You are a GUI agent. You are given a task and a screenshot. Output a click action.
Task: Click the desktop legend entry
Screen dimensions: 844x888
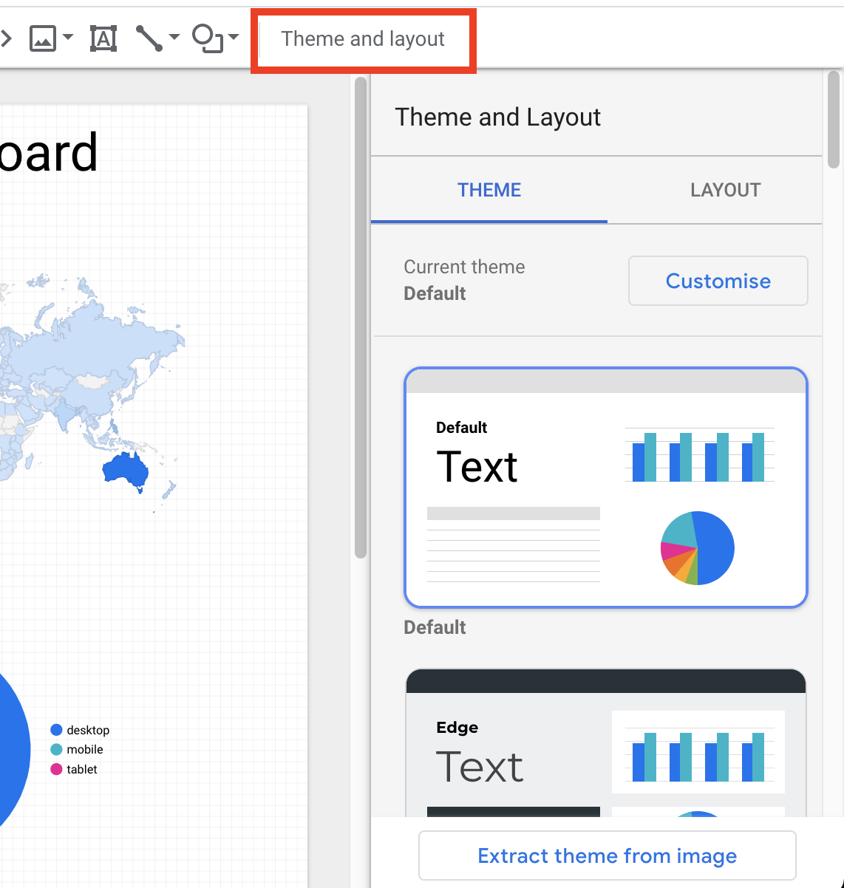(x=80, y=730)
